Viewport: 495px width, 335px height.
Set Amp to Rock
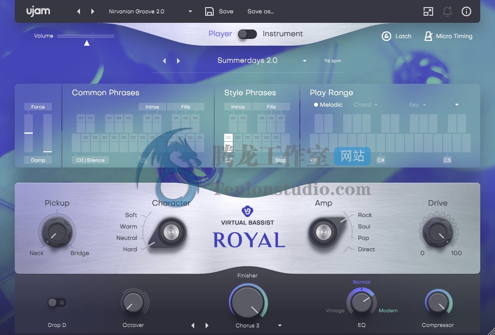[x=365, y=215]
